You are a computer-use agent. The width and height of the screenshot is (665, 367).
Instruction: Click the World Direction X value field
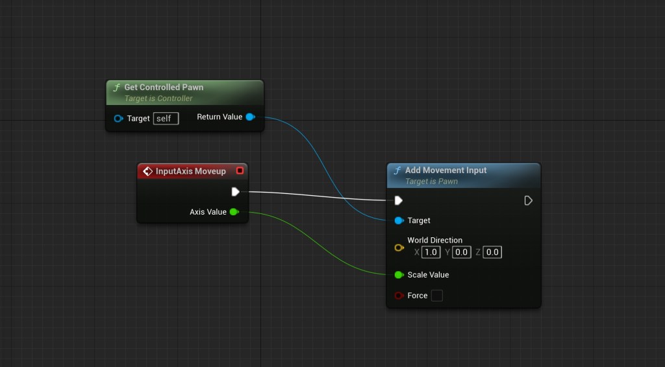coord(431,252)
